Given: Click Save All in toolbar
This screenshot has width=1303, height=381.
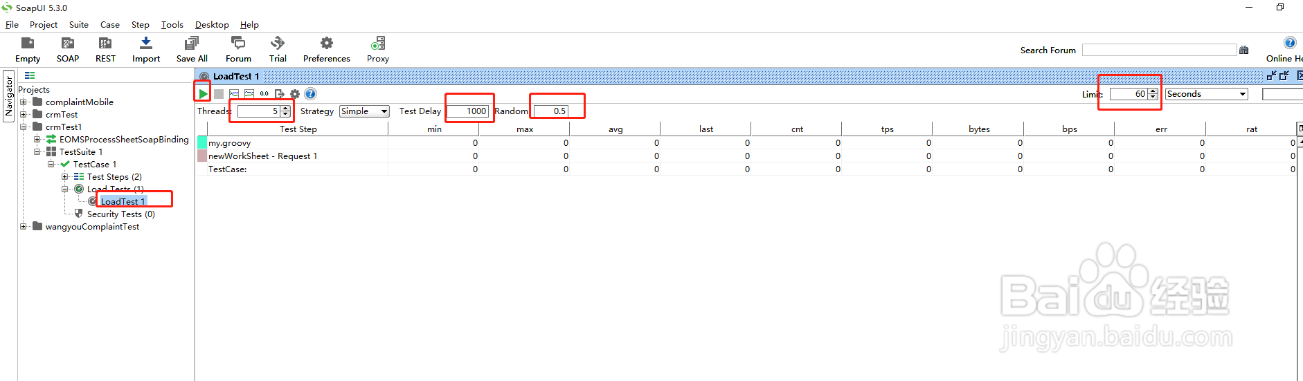Looking at the screenshot, I should 192,50.
